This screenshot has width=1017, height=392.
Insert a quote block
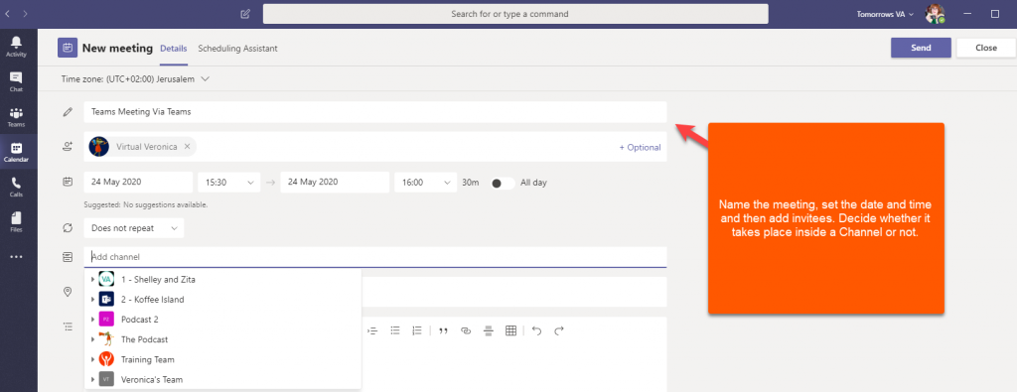(x=444, y=331)
